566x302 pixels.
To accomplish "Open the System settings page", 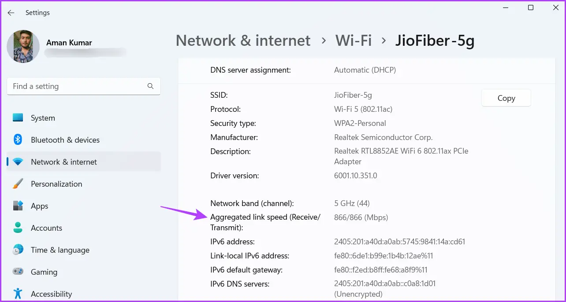I will pyautogui.click(x=84, y=118).
